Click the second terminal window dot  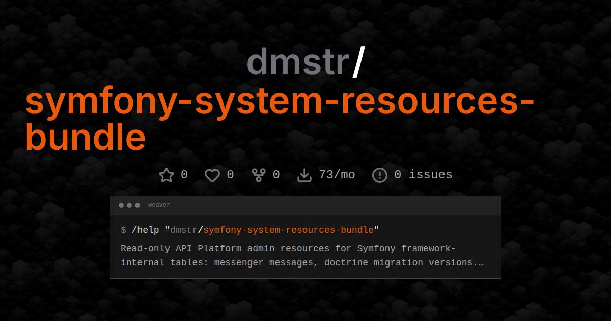click(129, 205)
